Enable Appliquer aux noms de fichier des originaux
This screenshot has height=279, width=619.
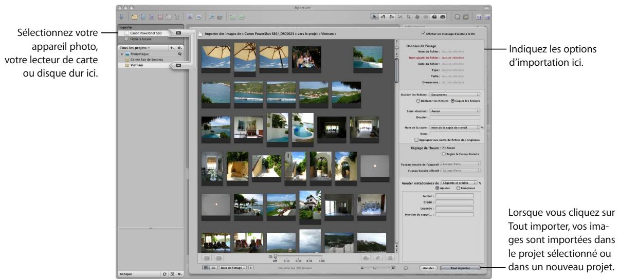(416, 139)
